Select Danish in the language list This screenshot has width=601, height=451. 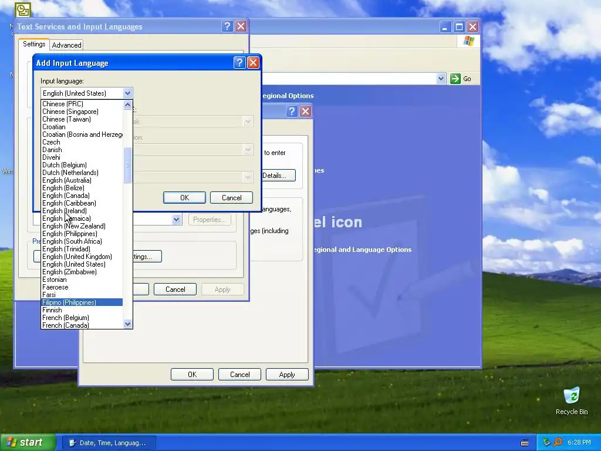pos(82,150)
